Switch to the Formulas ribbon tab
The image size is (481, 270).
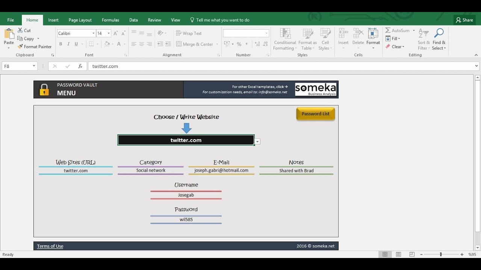(x=110, y=20)
